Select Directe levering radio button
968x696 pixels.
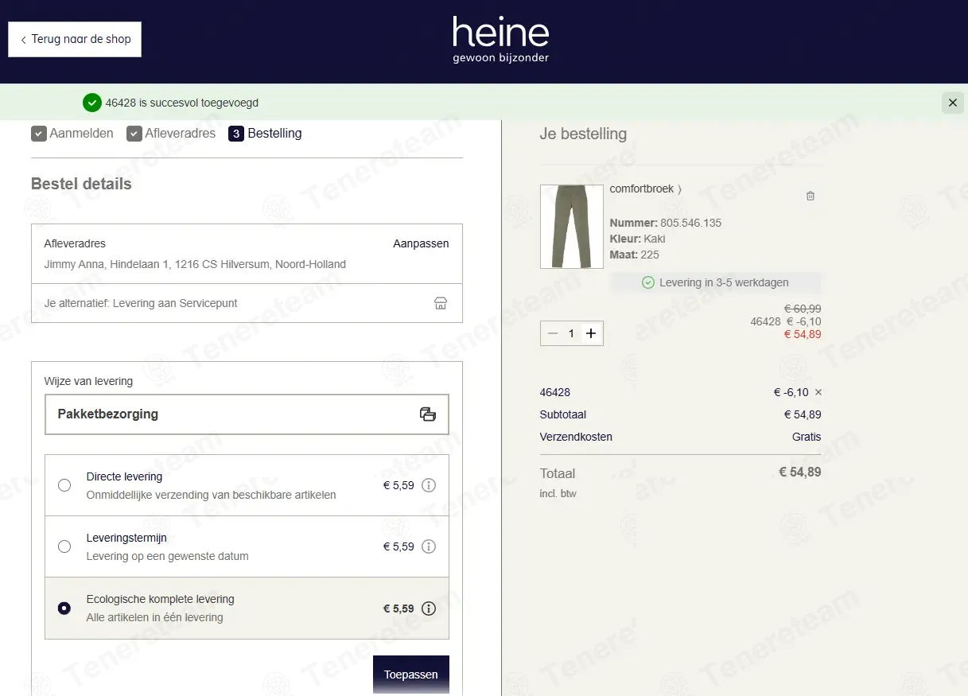[64, 485]
